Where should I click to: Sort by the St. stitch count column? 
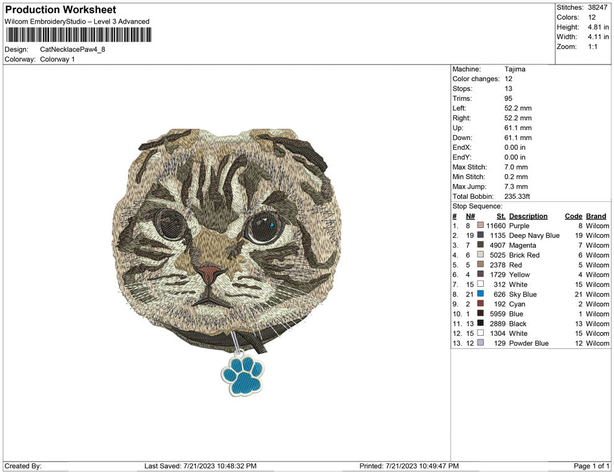[501, 216]
